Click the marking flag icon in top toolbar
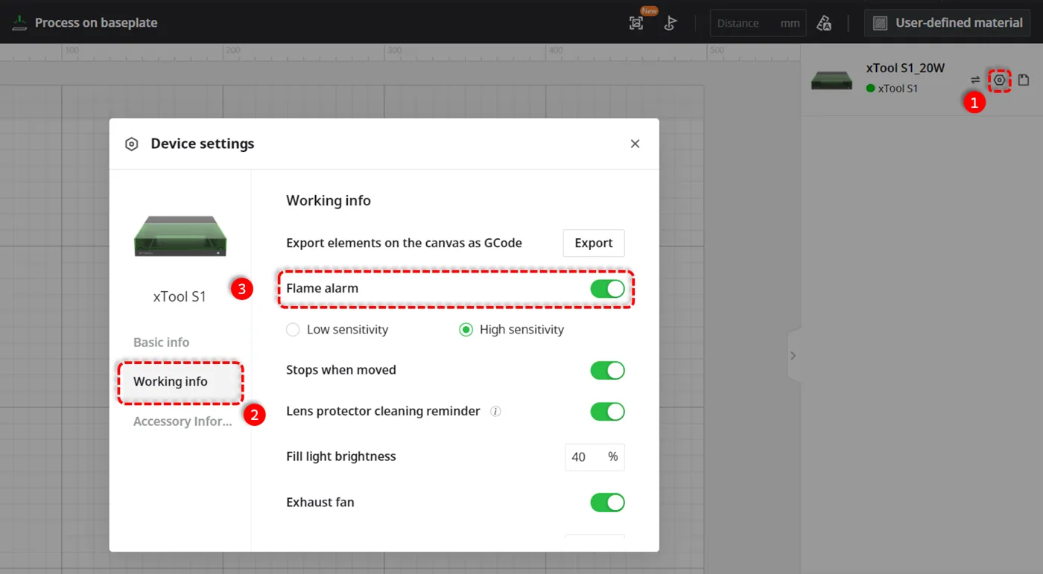Viewport: 1043px width, 574px height. click(x=670, y=23)
